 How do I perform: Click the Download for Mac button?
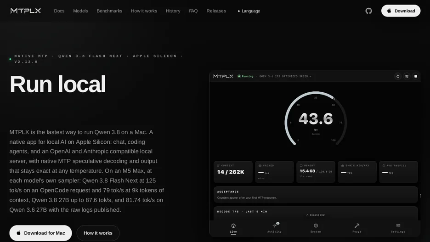point(40,233)
